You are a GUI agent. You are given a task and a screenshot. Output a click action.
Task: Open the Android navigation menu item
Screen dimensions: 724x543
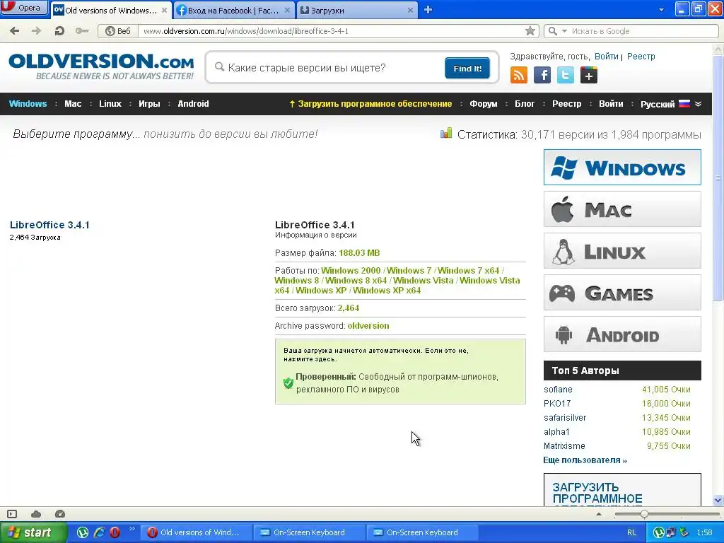click(x=193, y=104)
